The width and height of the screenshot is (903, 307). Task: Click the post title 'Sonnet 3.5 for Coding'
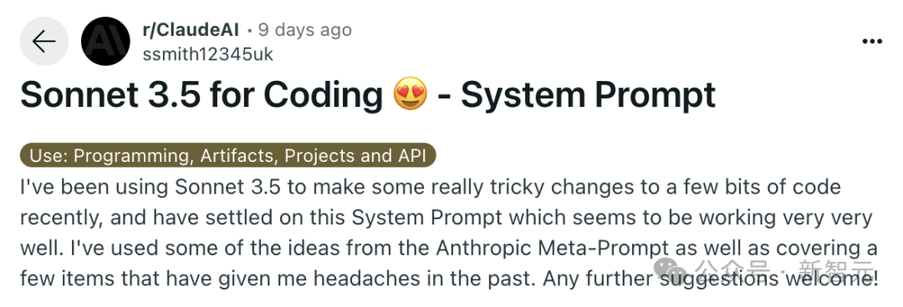coord(202,96)
